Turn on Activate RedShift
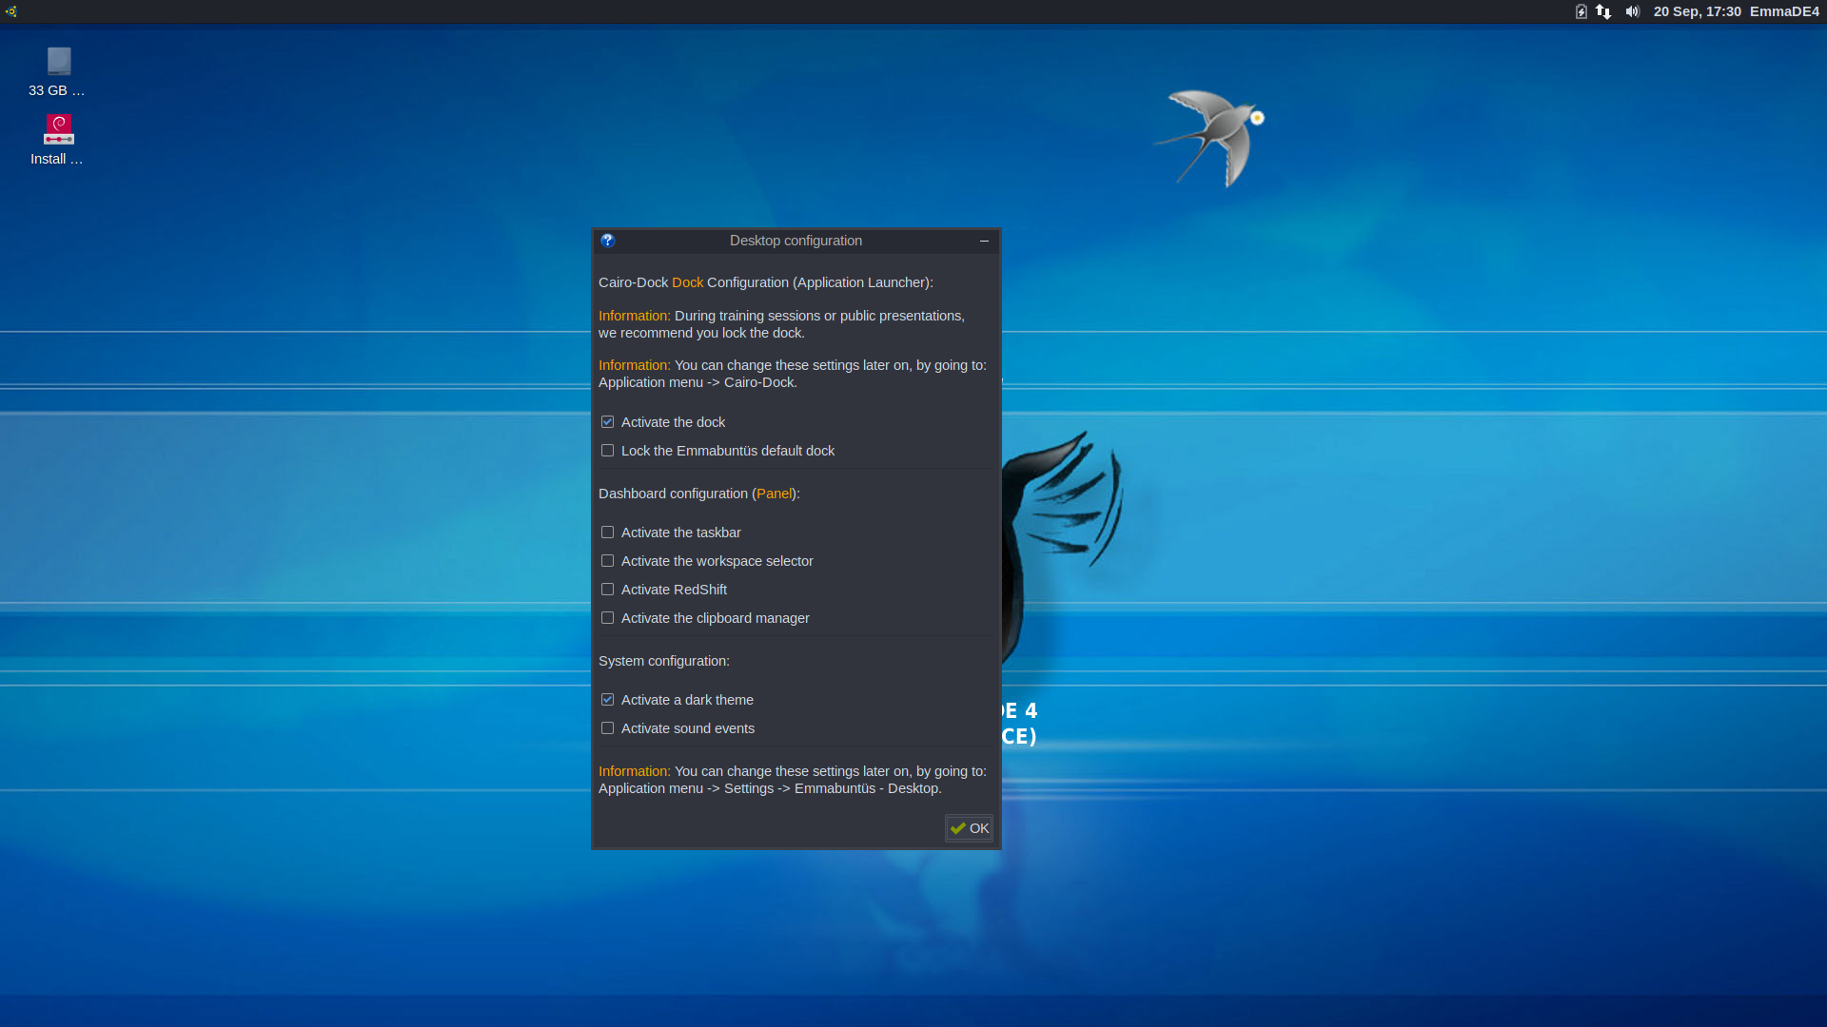Viewport: 1827px width, 1027px height. (607, 590)
